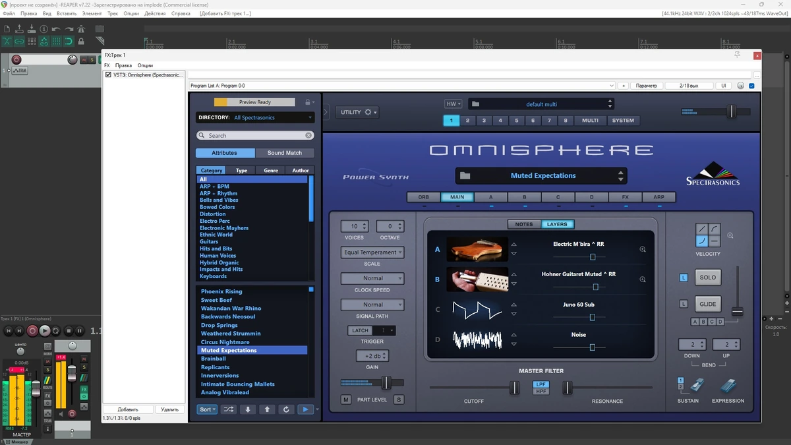Open the Equal Temperament scale dropdown

(372, 252)
